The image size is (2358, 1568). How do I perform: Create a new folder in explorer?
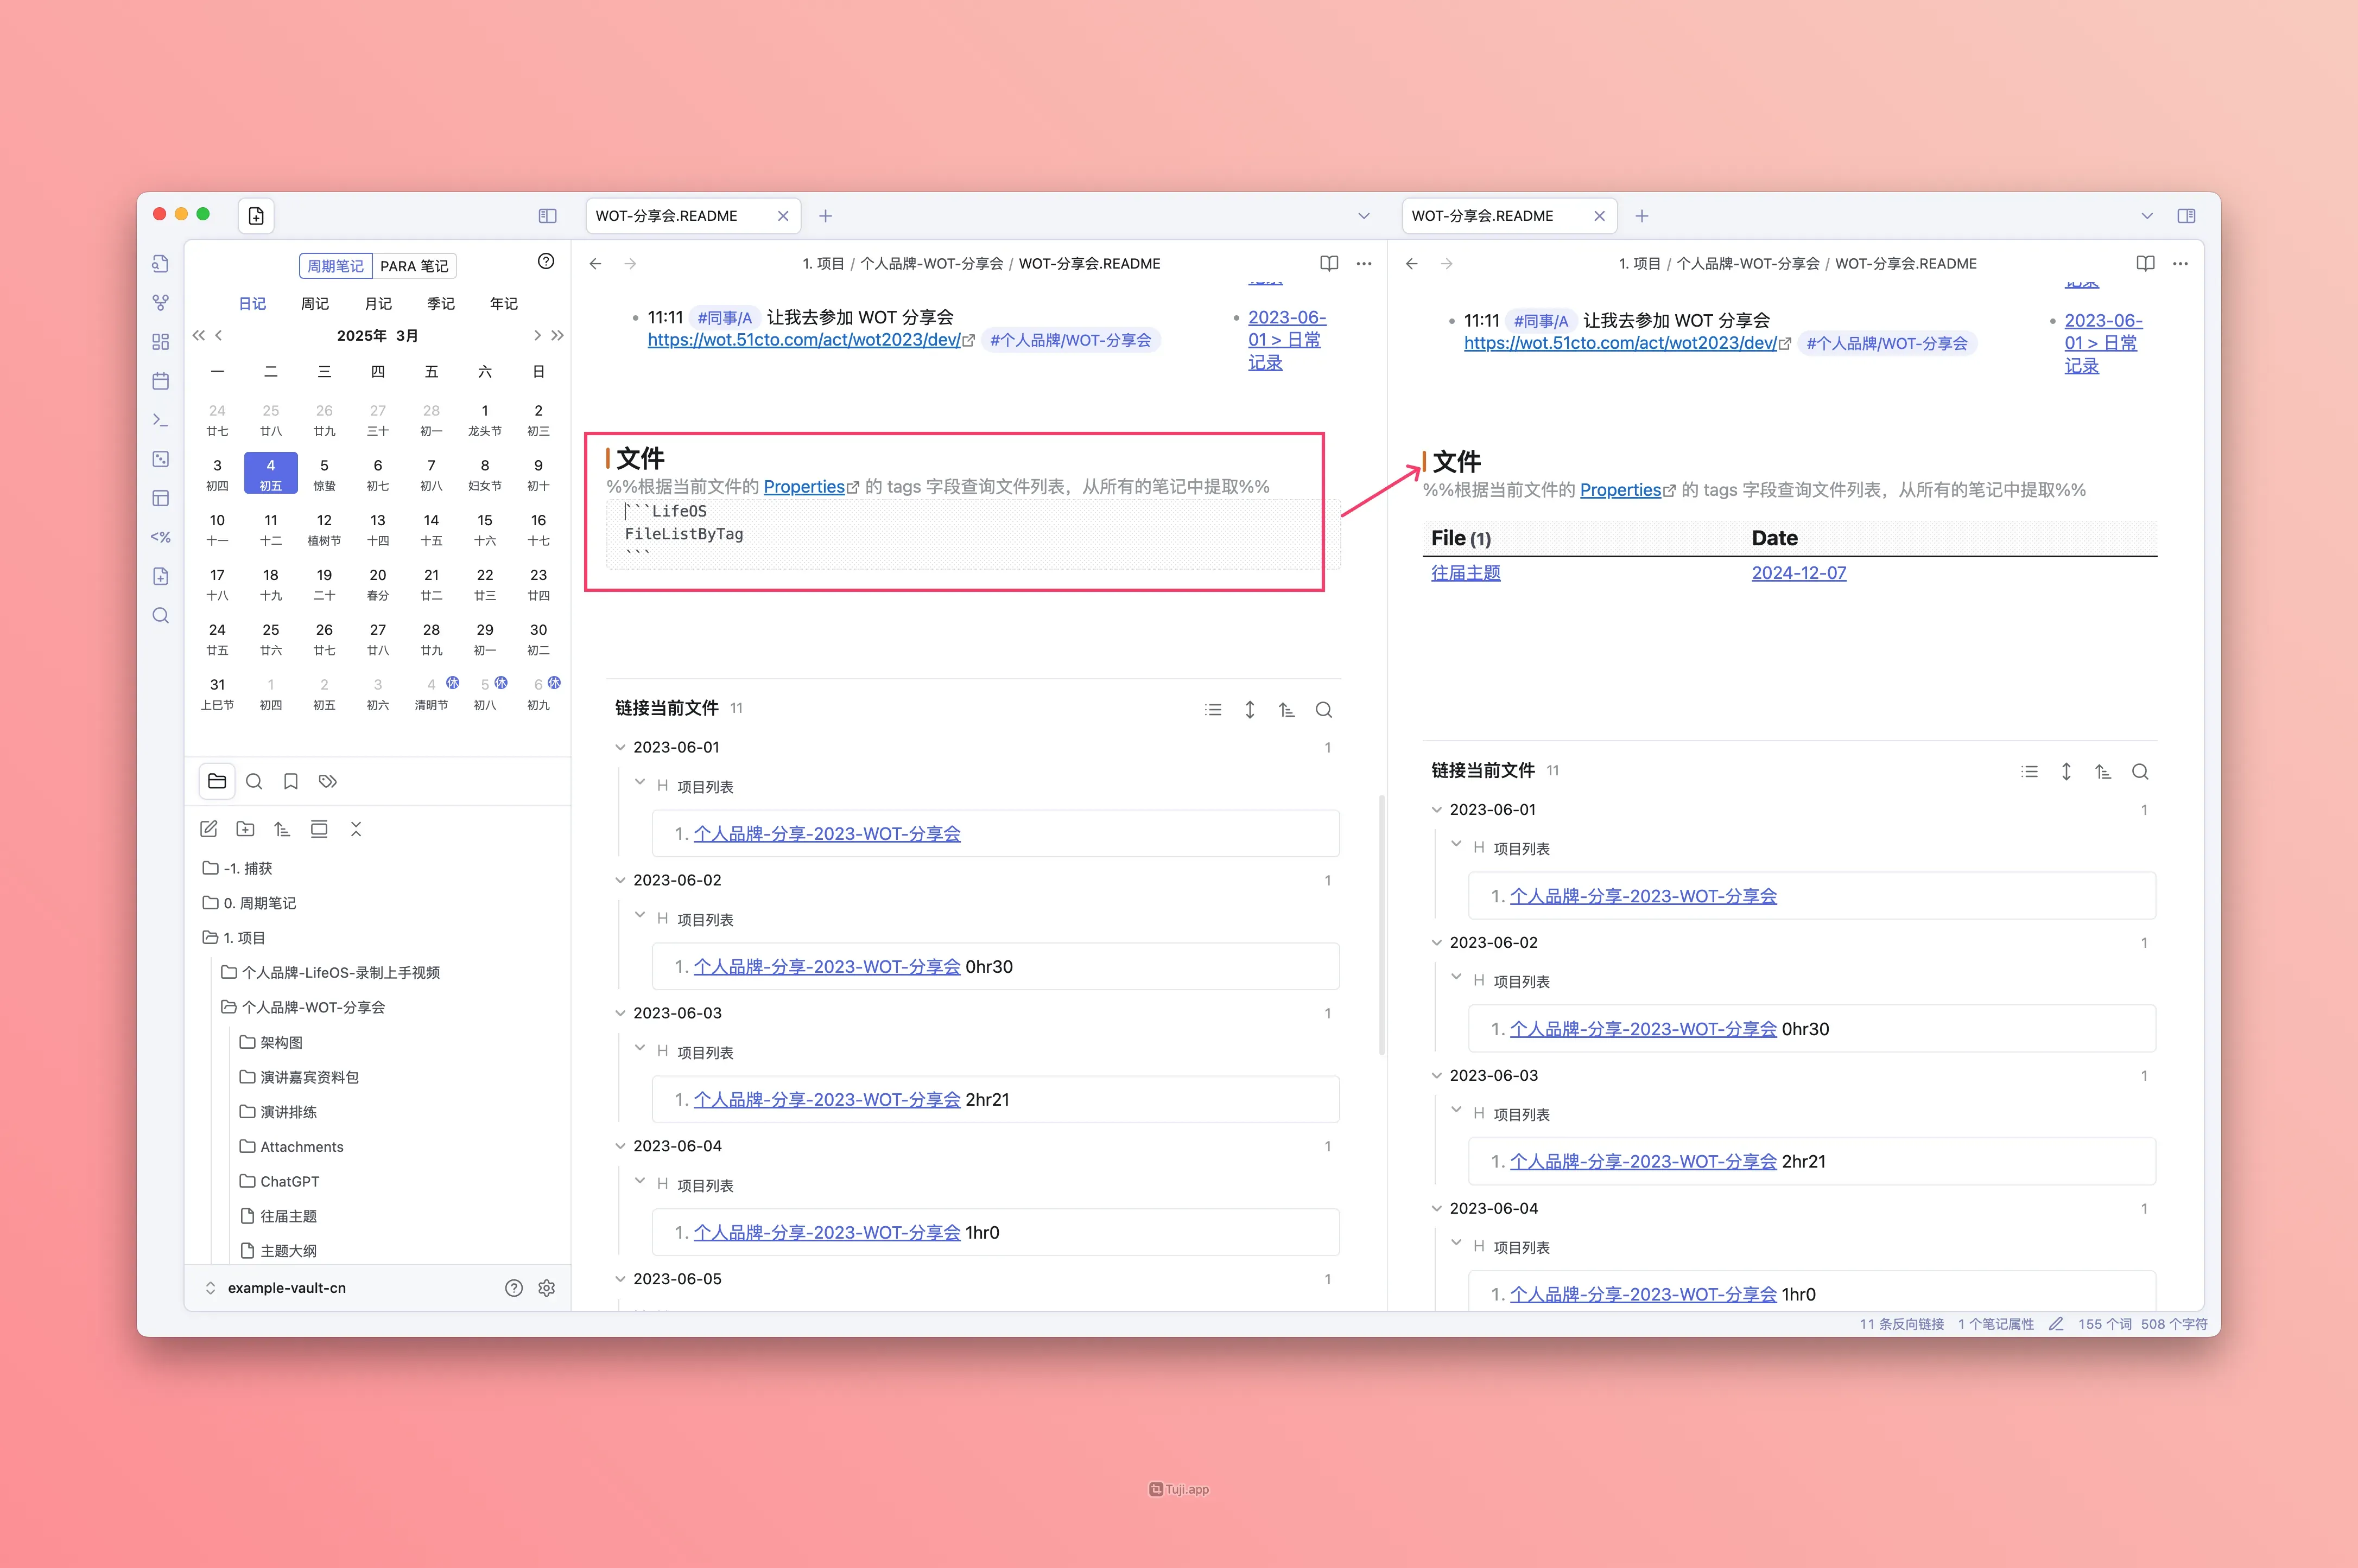tap(245, 829)
